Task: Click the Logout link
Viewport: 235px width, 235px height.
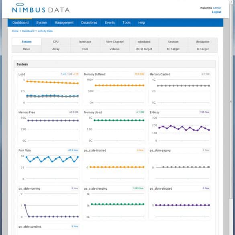Action: 217,12
